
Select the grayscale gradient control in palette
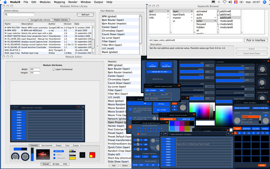click(x=72, y=155)
